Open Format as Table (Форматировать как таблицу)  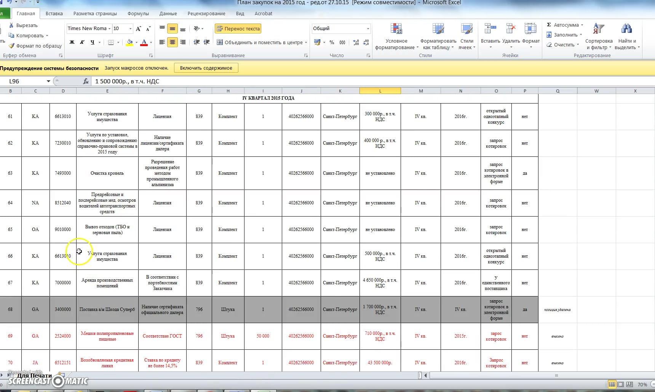438,37
